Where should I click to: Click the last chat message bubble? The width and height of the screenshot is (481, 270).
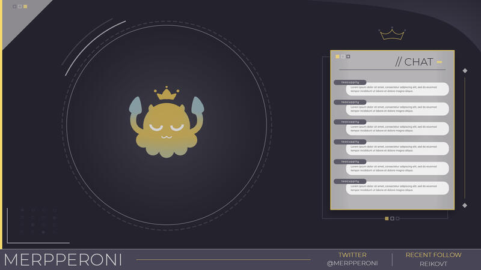point(397,188)
